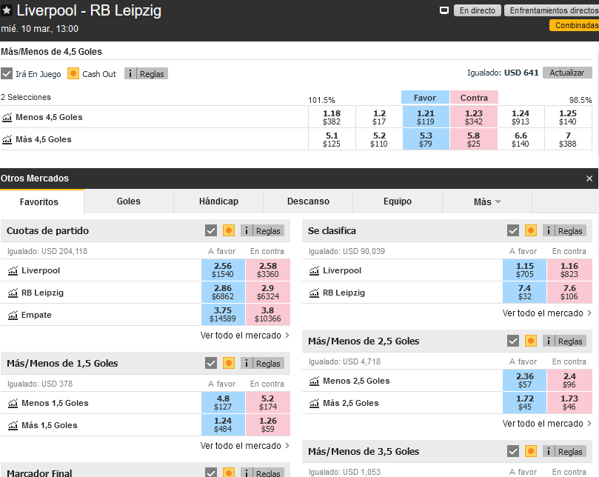Image resolution: width=599 pixels, height=477 pixels.
Task: Back Menos 4,5 Goles at 1.21
Action: tap(426, 117)
